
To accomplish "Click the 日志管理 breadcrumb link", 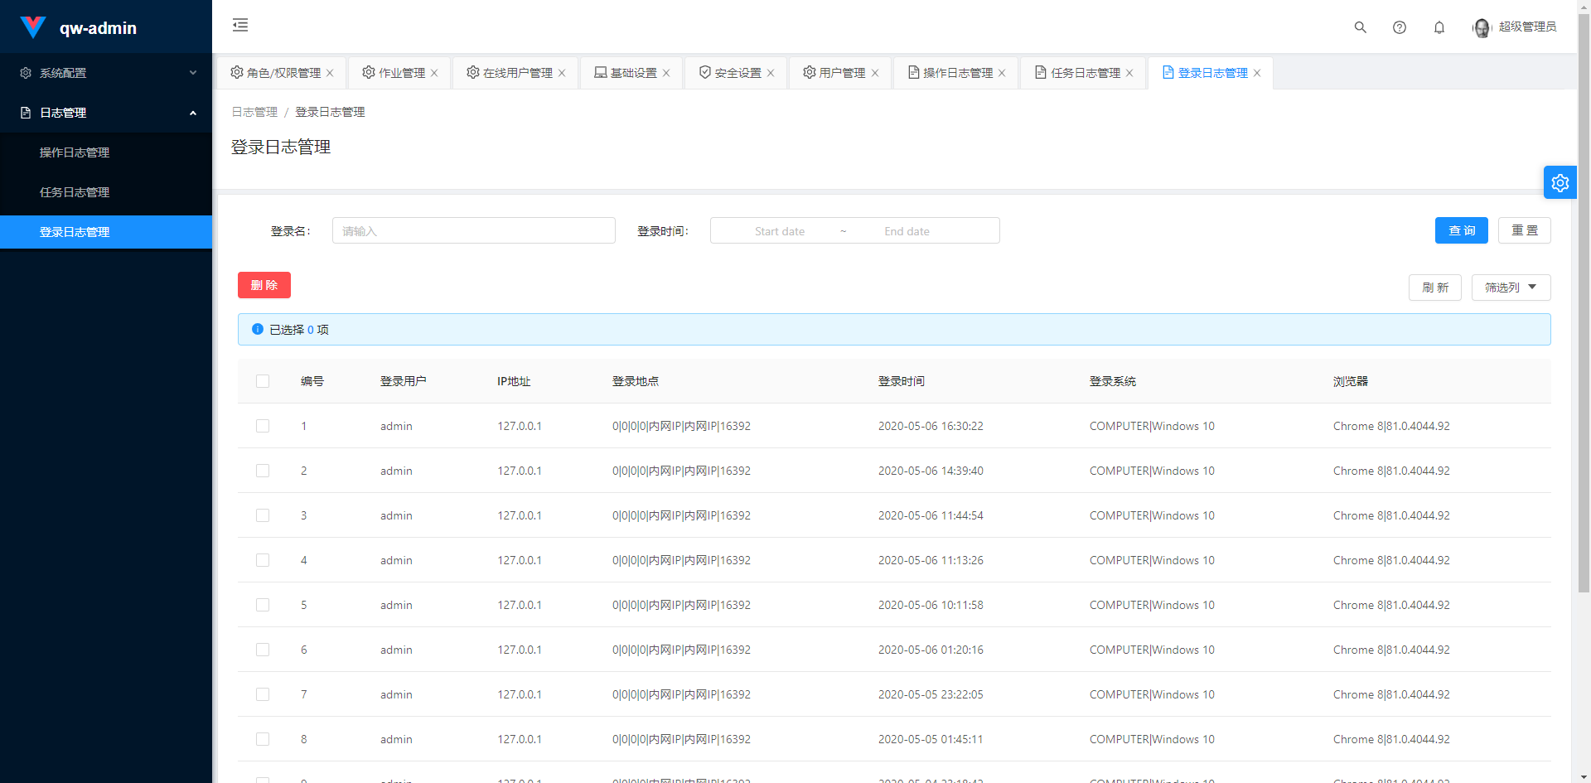I will pyautogui.click(x=254, y=112).
